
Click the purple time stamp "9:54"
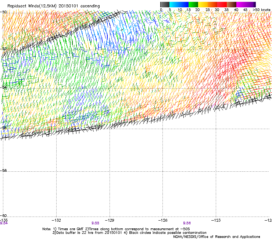(x=4, y=223)
